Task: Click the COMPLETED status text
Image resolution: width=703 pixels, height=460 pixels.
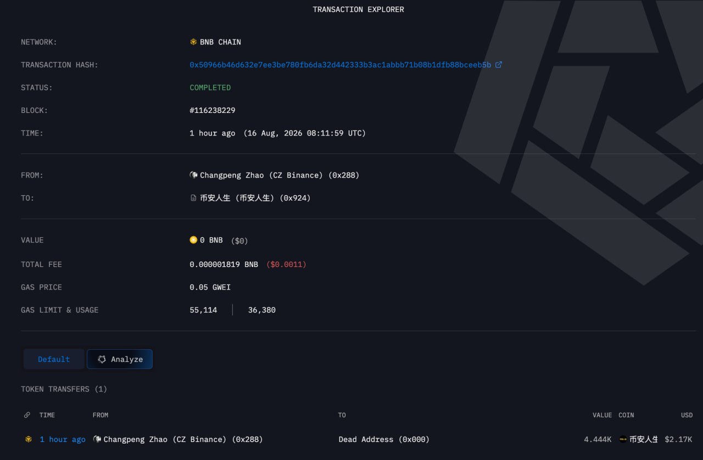Action: point(210,87)
